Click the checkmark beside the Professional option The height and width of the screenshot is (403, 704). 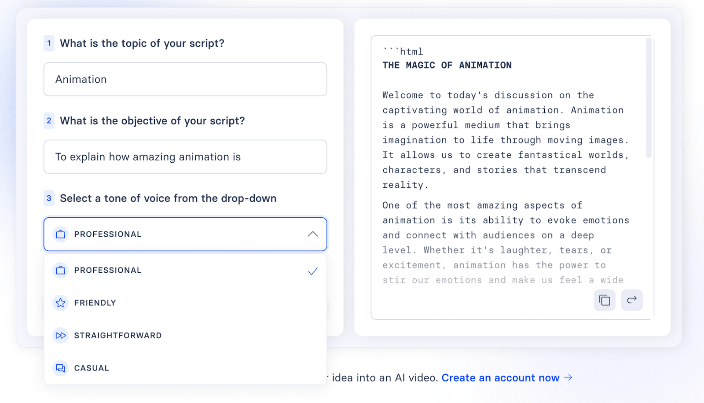[313, 271]
